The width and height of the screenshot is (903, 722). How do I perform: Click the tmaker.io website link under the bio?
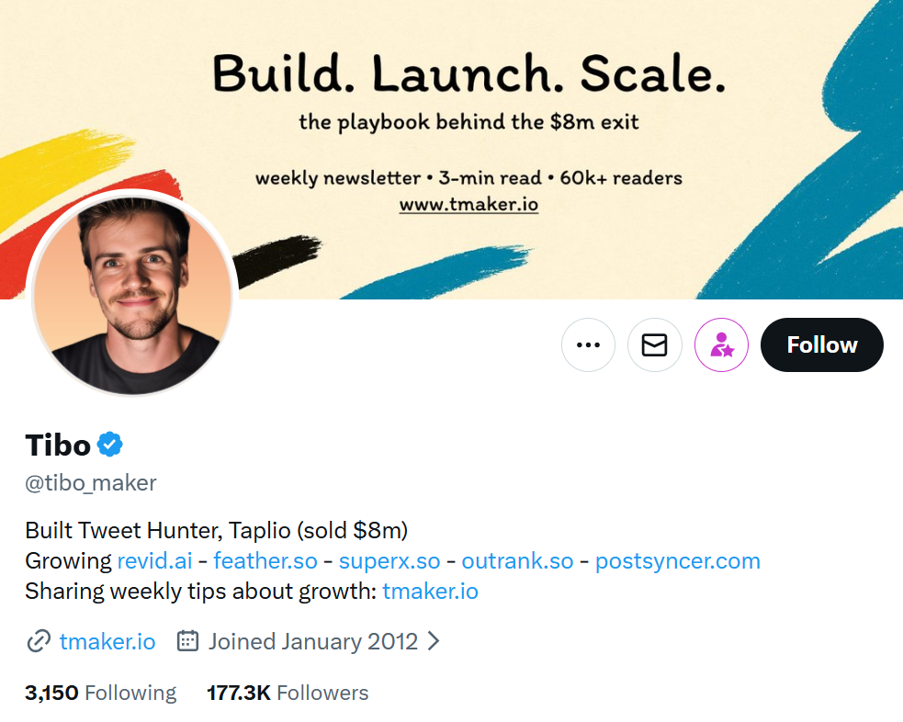point(107,641)
